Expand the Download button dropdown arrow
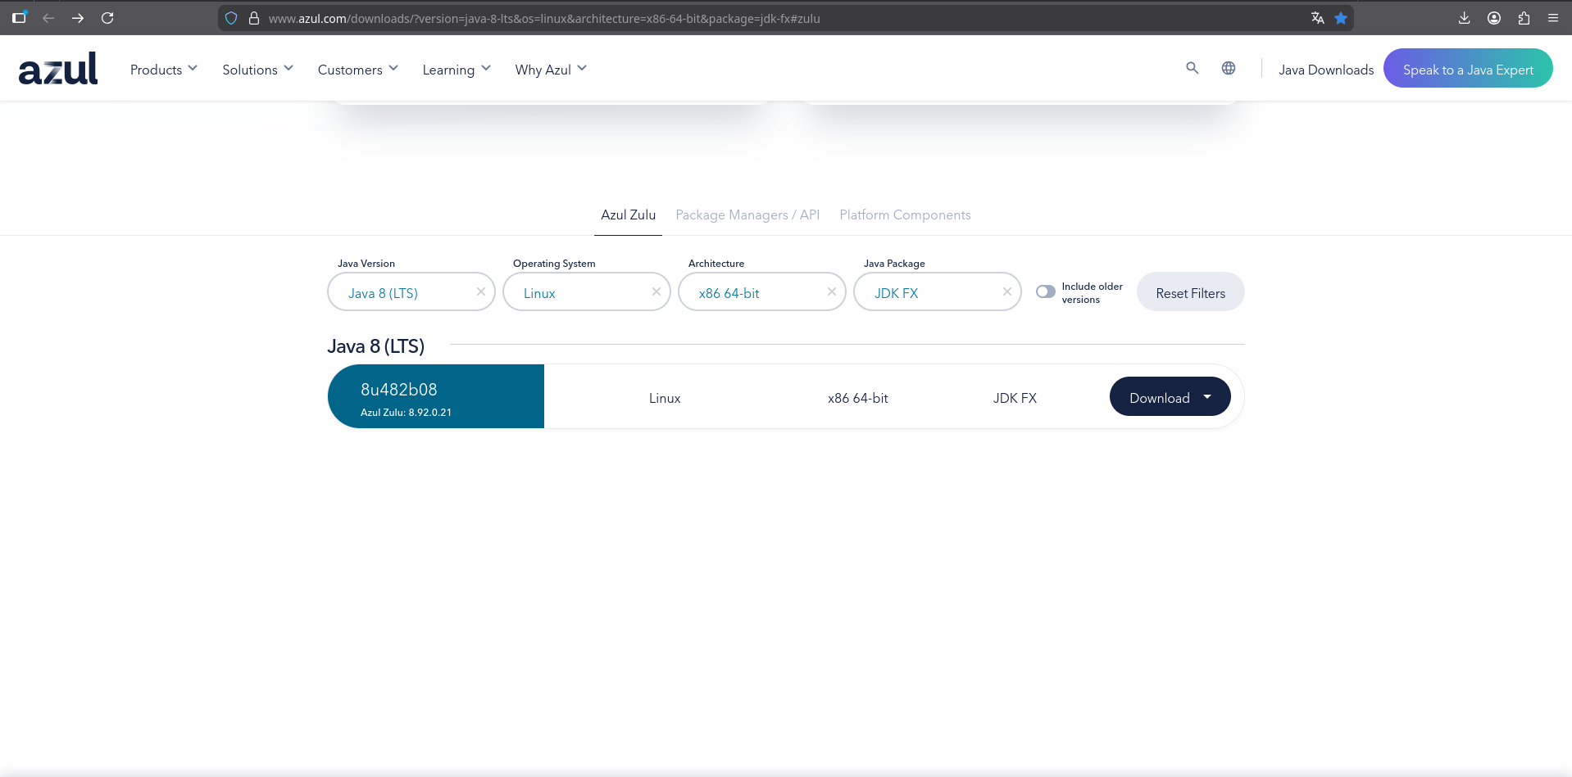1572x777 pixels. (x=1207, y=397)
